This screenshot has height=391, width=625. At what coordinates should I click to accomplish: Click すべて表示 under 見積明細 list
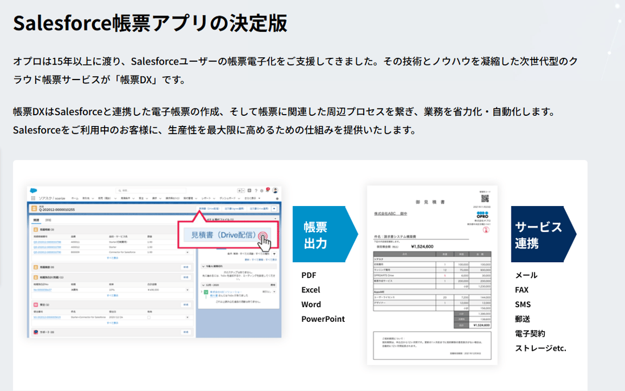[x=113, y=258]
